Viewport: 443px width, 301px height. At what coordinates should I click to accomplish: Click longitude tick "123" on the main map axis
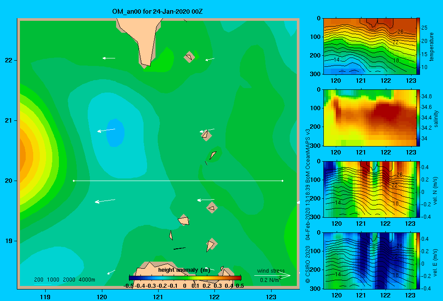(x=271, y=297)
